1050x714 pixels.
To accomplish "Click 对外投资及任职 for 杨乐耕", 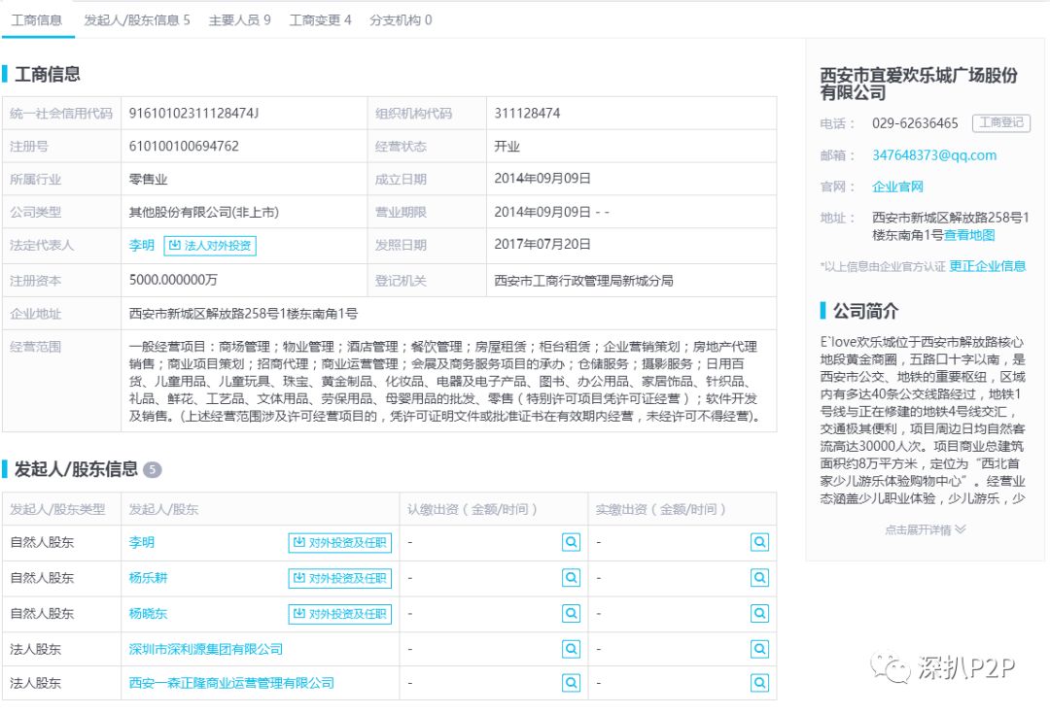I will pos(340,578).
